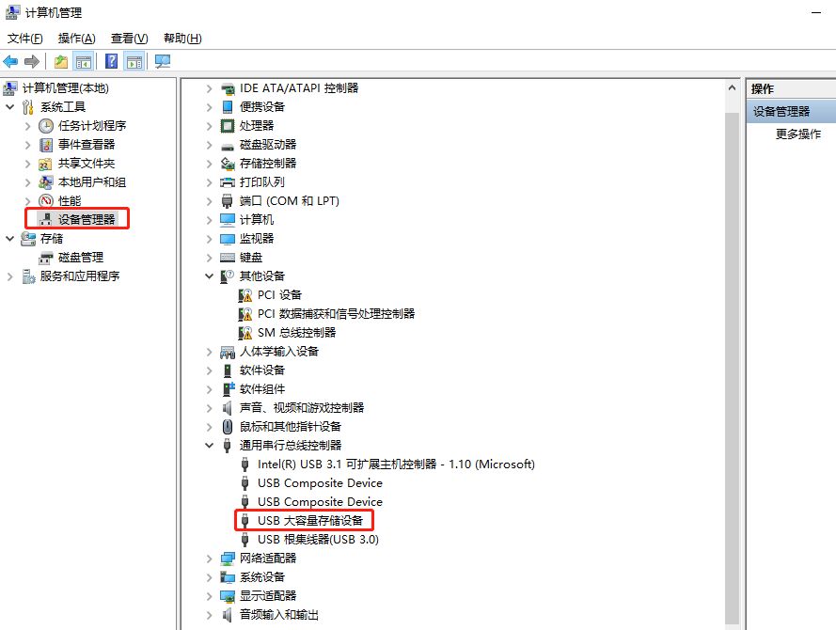Image resolution: width=836 pixels, height=630 pixels.
Task: Open Help via blue question mark icon
Action: (112, 61)
